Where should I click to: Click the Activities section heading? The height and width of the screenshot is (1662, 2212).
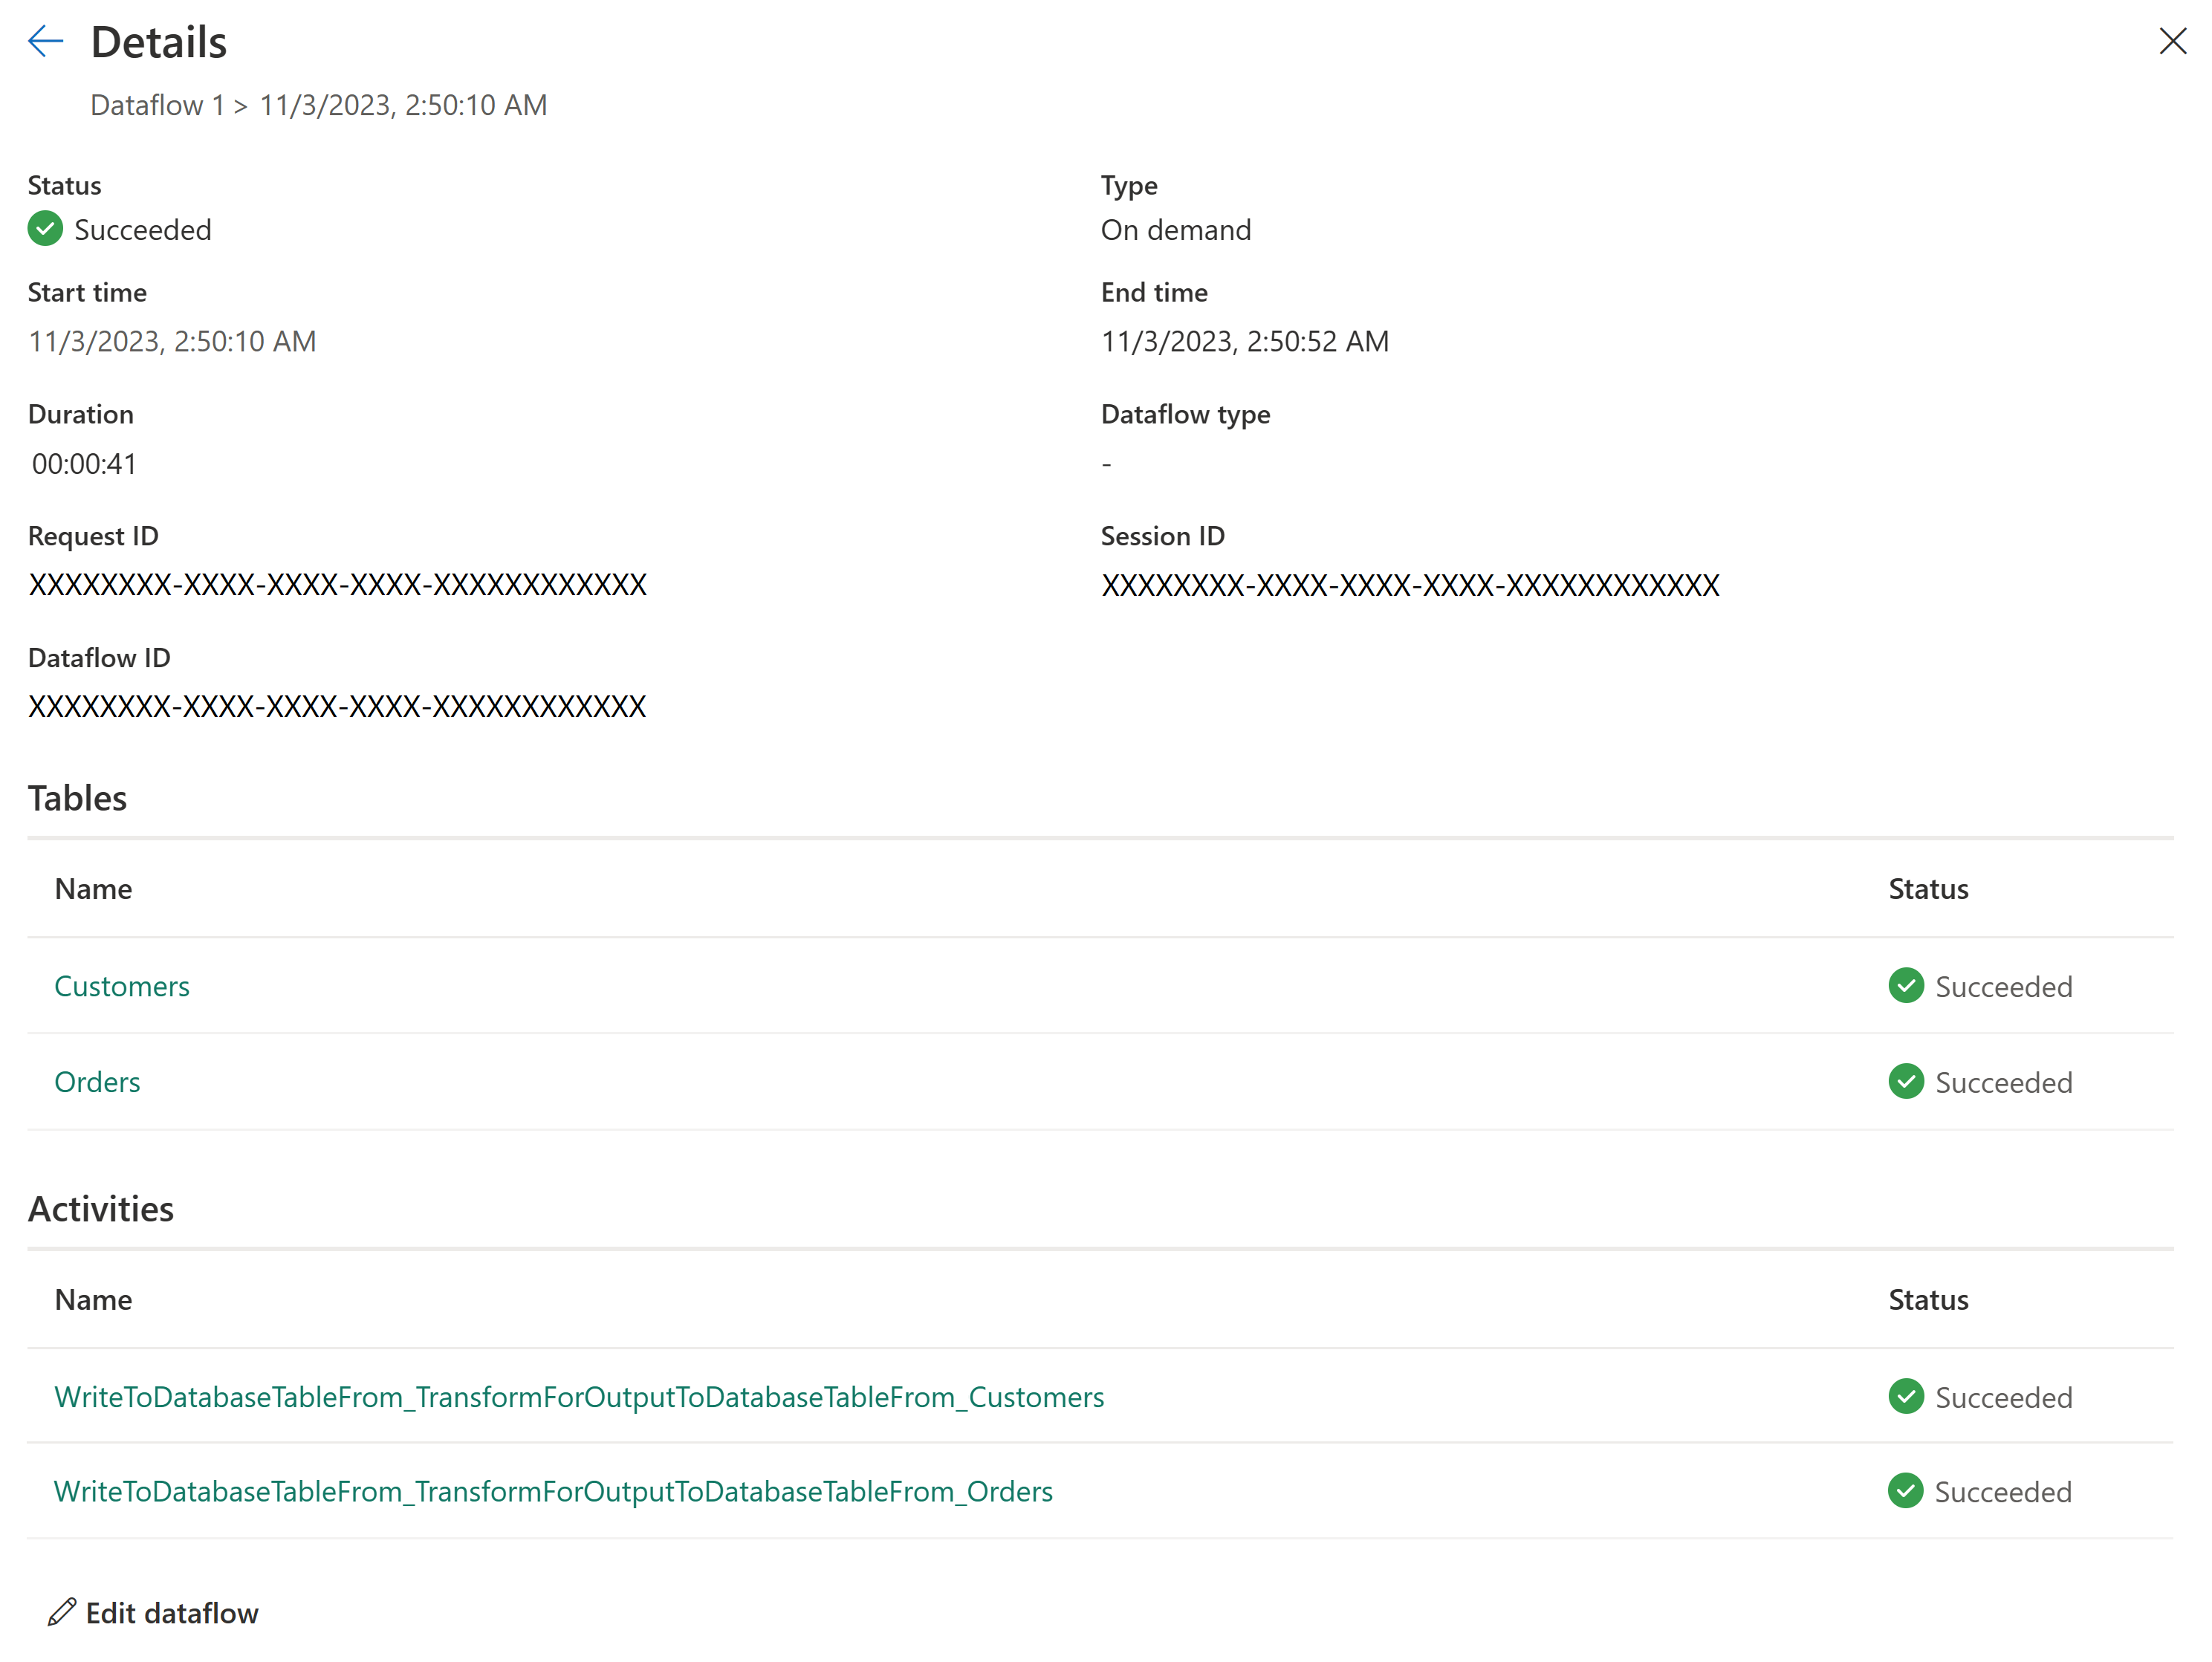pos(101,1209)
